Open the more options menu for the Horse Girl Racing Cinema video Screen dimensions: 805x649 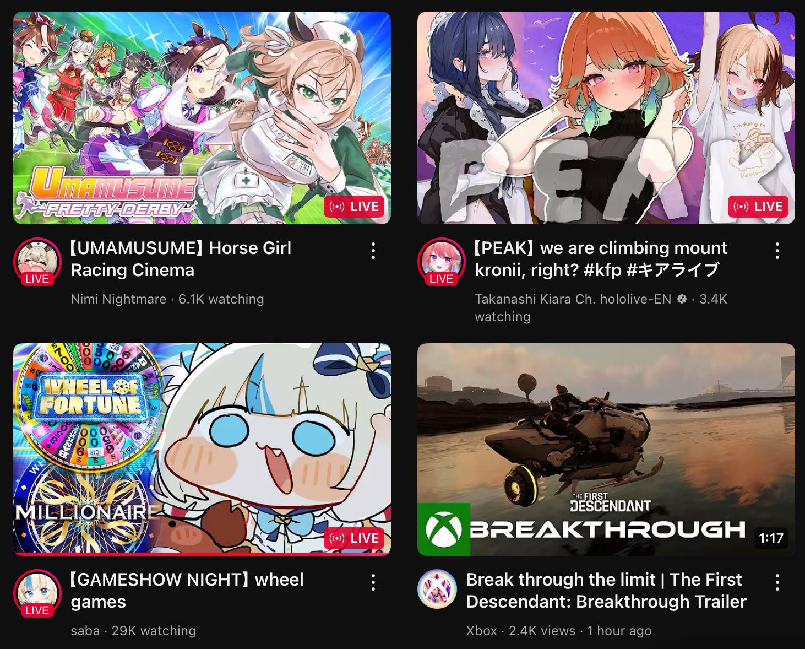tap(373, 251)
